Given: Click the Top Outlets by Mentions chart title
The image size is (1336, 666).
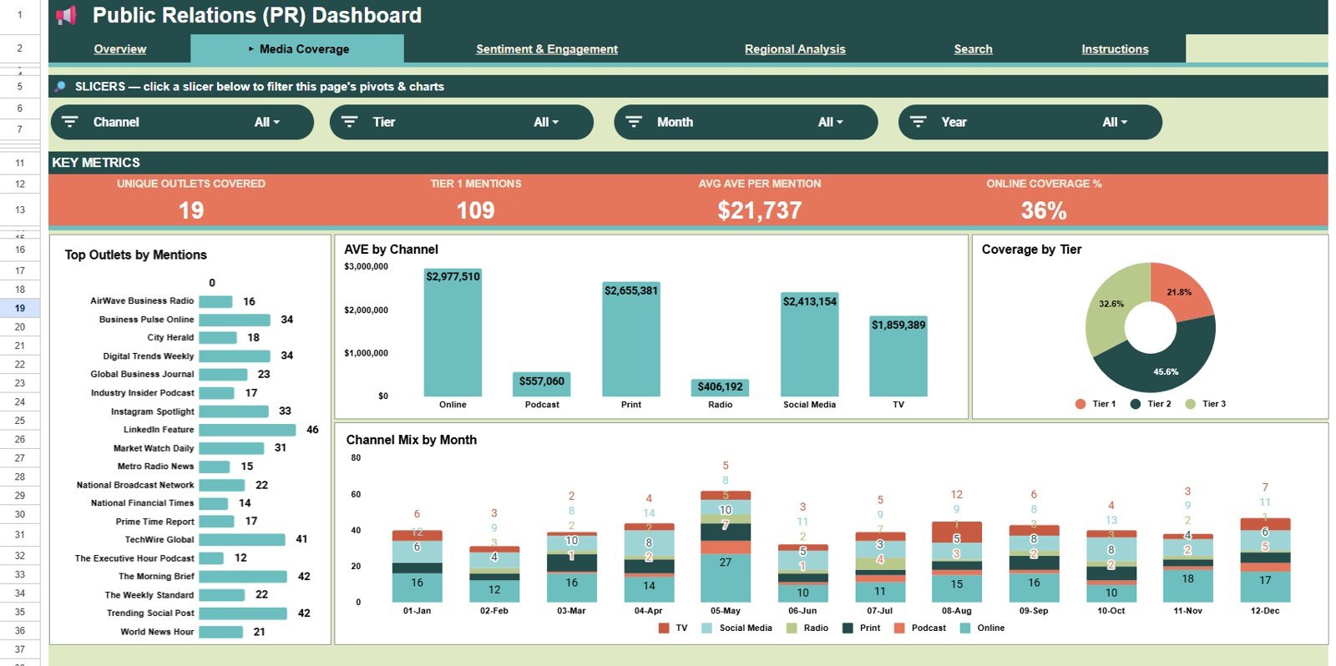Looking at the screenshot, I should [x=136, y=255].
